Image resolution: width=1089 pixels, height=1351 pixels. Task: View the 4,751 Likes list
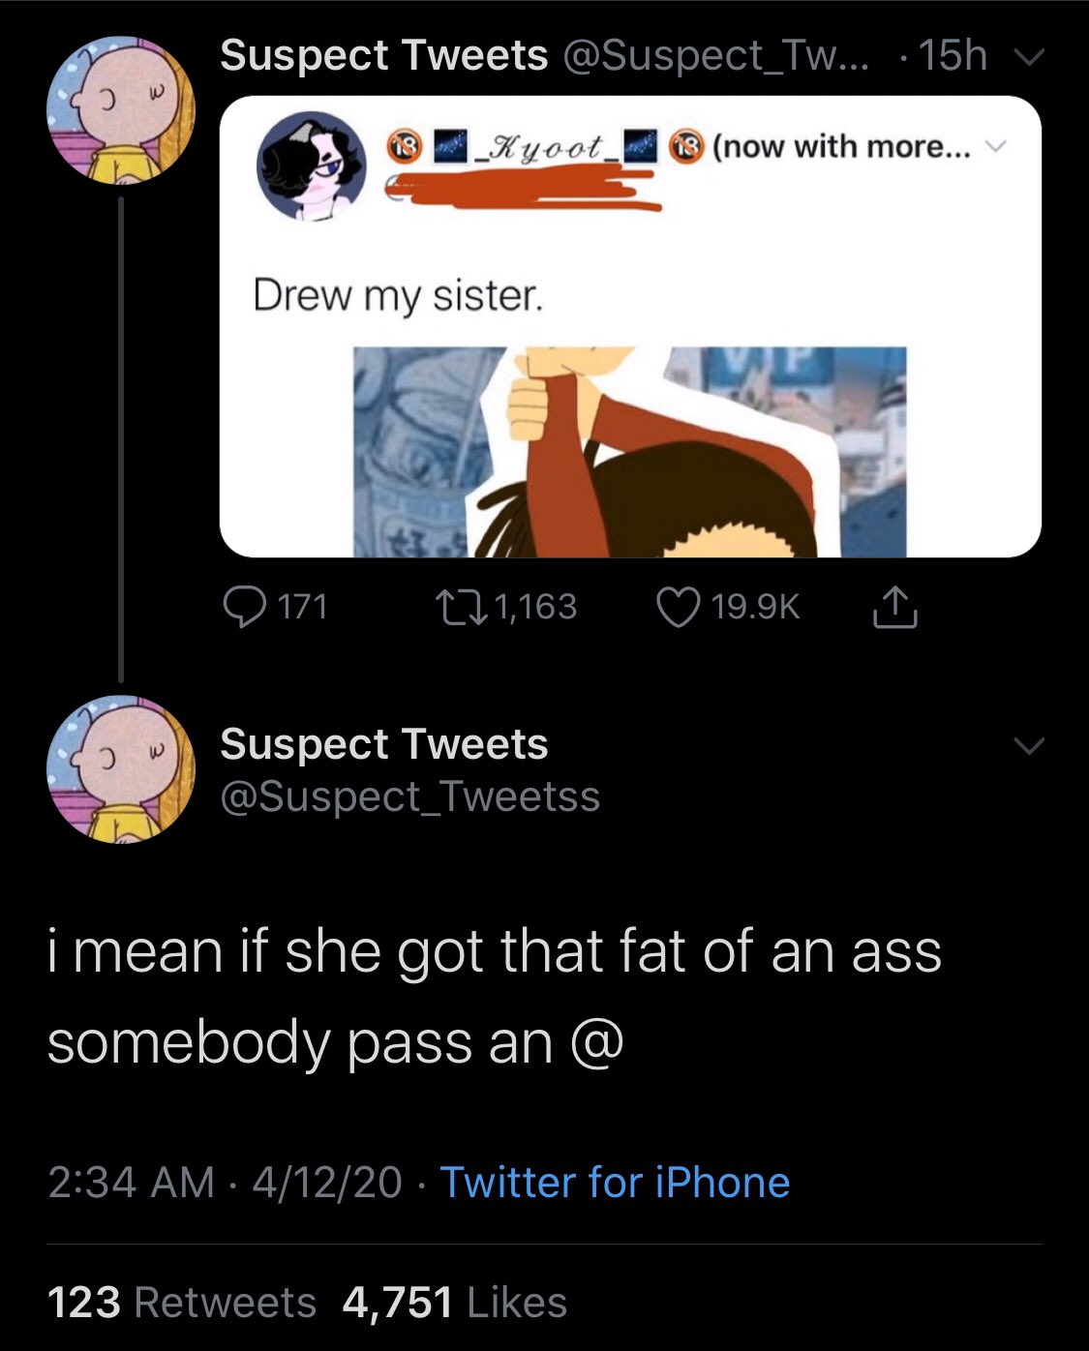(454, 1303)
